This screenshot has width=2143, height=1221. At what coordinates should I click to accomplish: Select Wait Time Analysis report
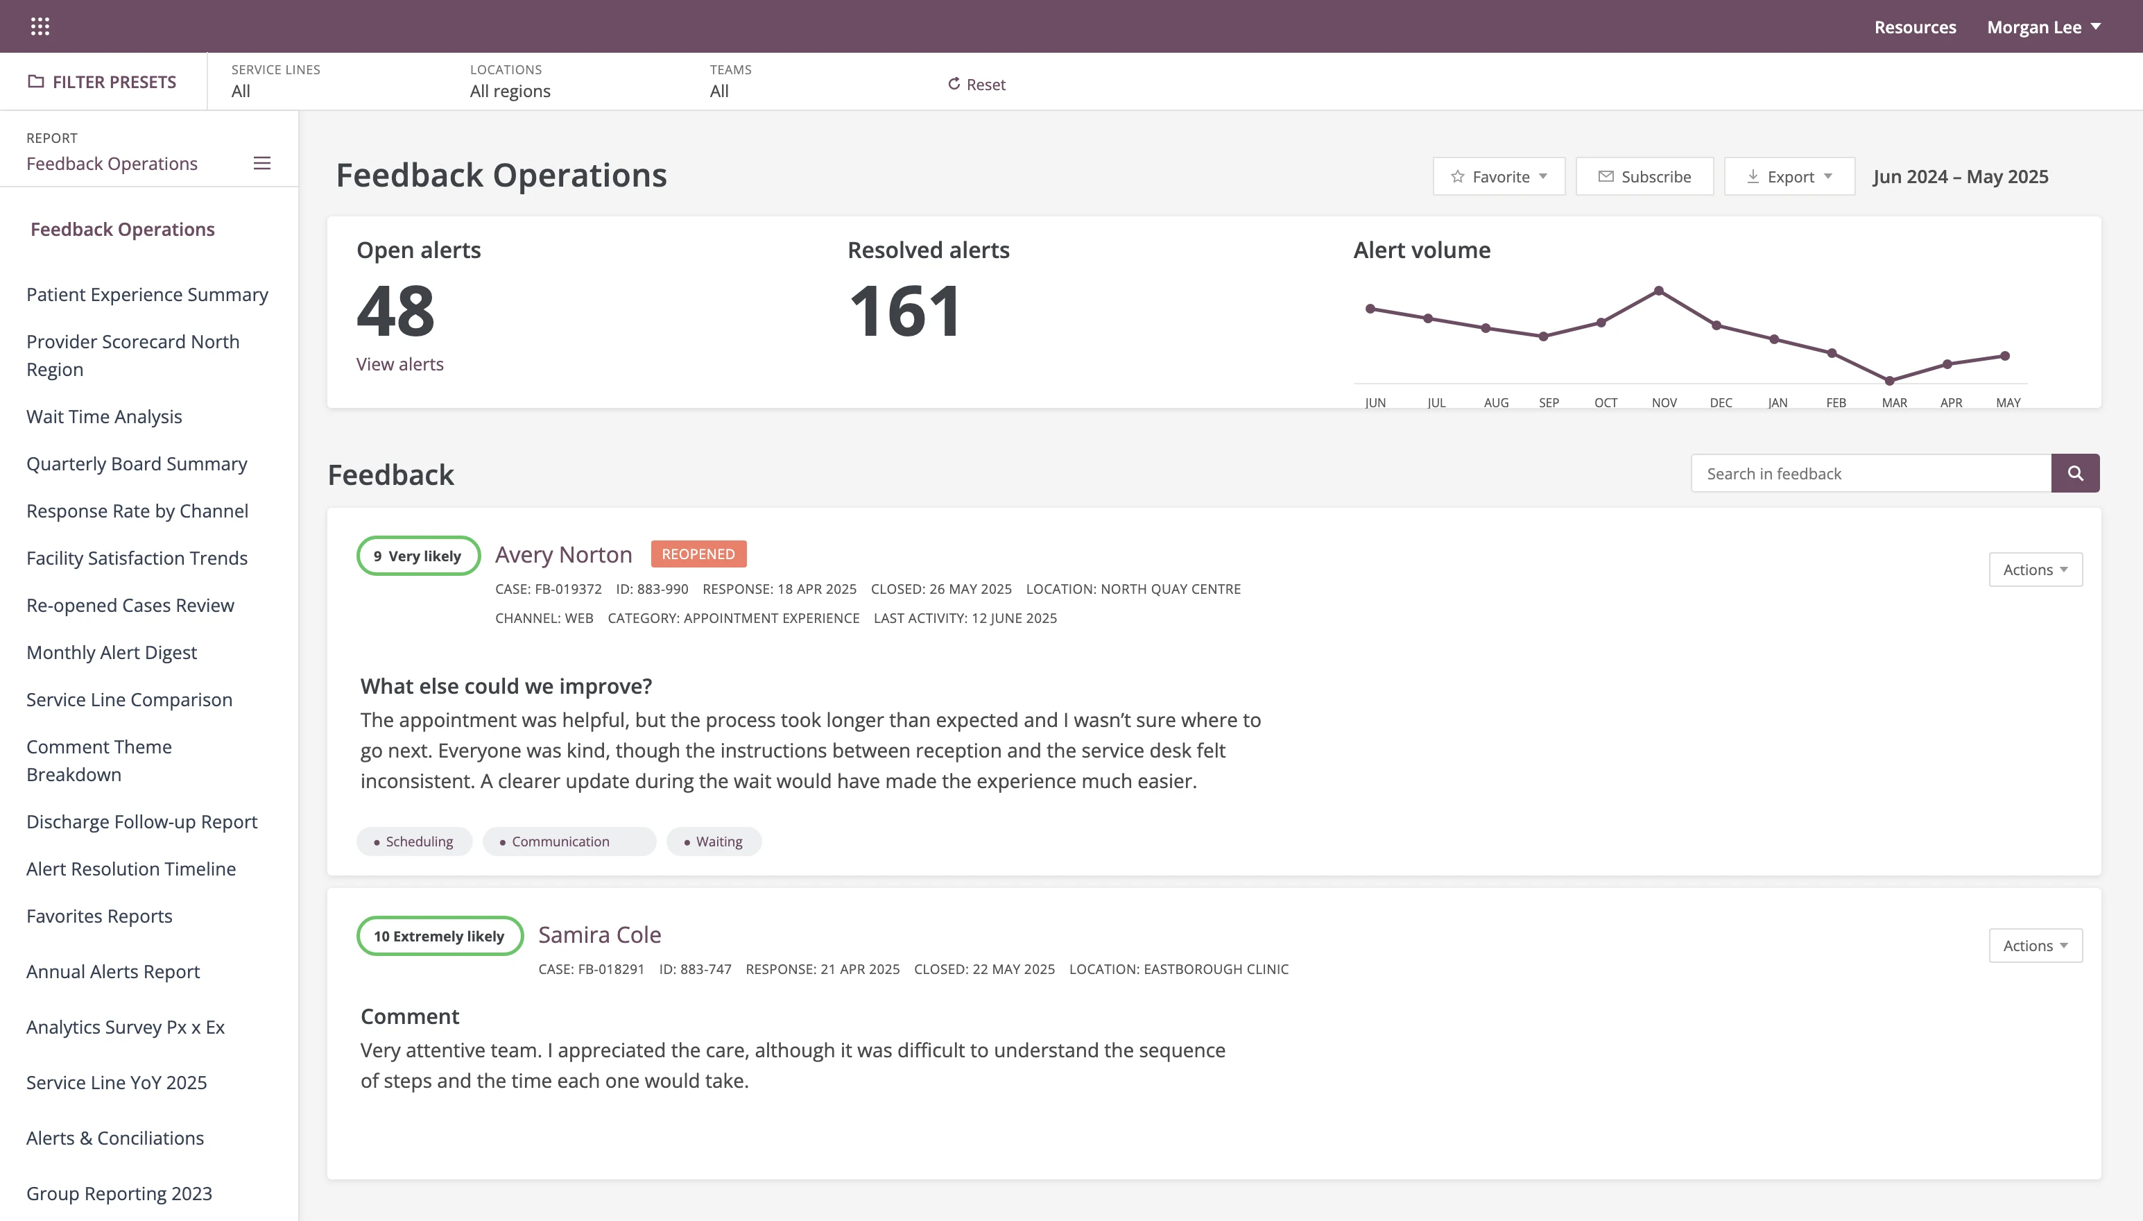104,417
